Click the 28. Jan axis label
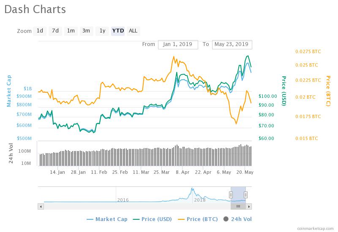The image size is (338, 232). [x=78, y=172]
